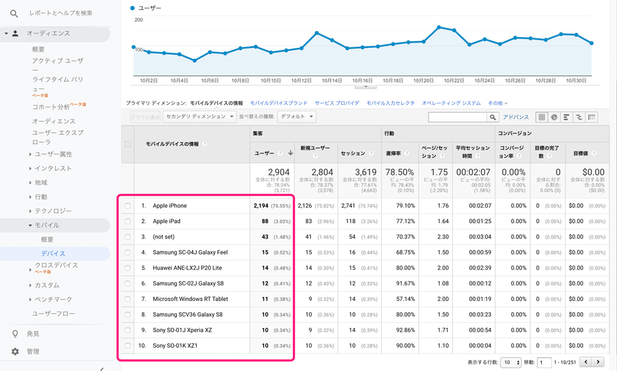617x371 pixels.
Task: Check the Samsung SC-02J Galaxy S8 checkbox
Action: point(127,284)
